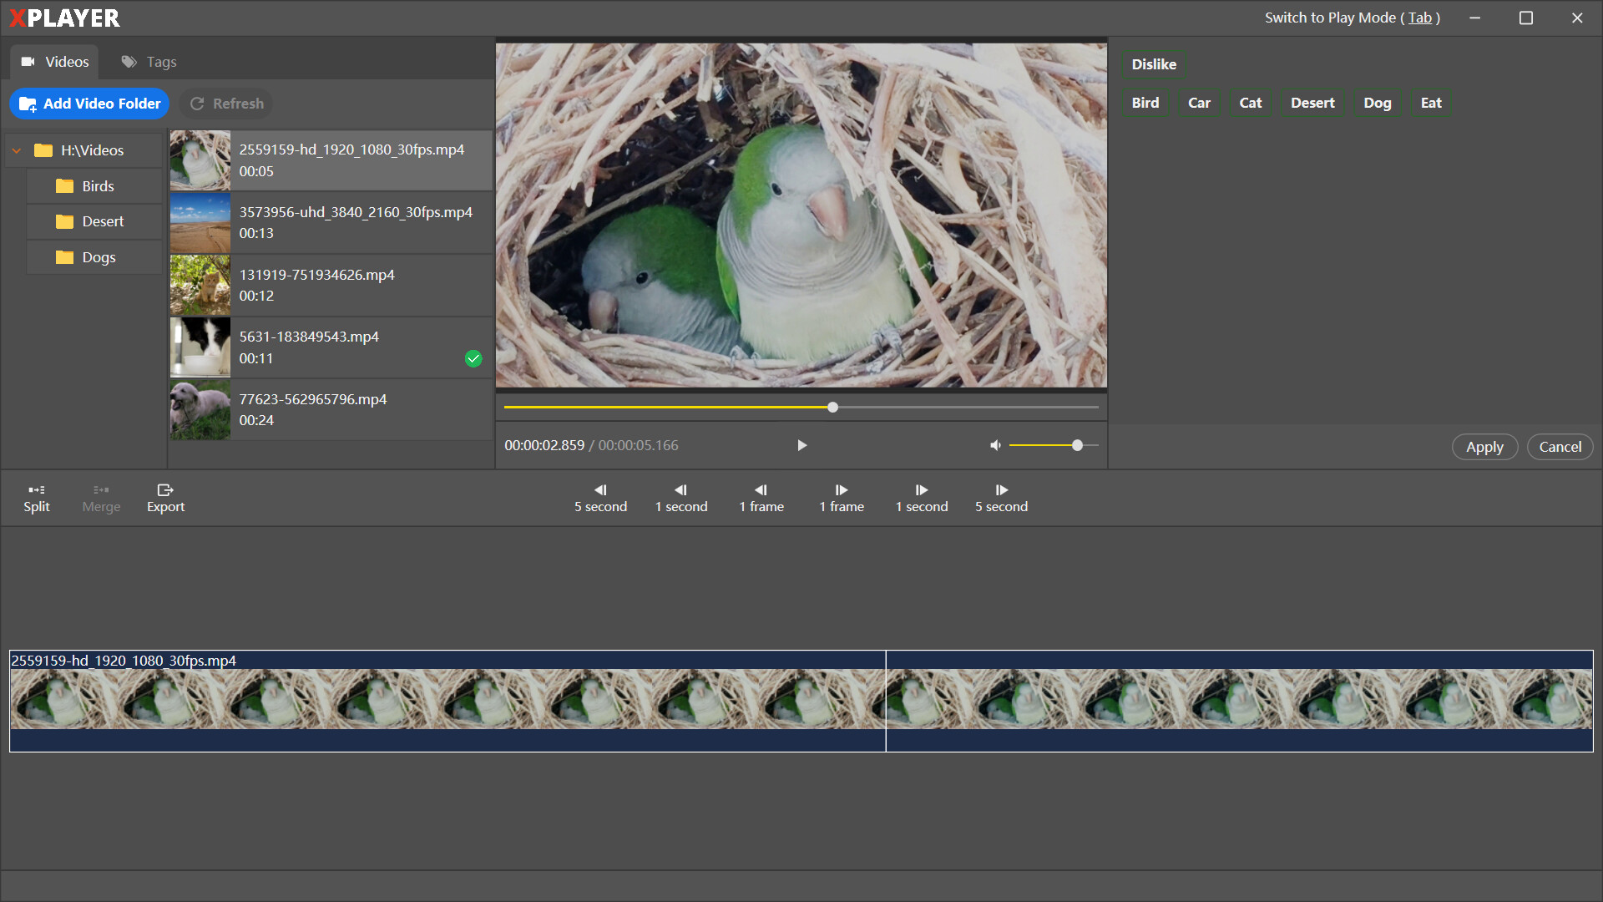Click the video preview image

point(801,215)
